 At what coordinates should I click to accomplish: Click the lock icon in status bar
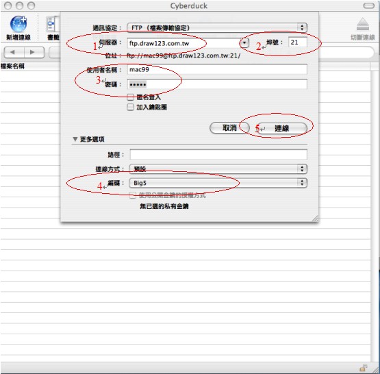click(363, 368)
